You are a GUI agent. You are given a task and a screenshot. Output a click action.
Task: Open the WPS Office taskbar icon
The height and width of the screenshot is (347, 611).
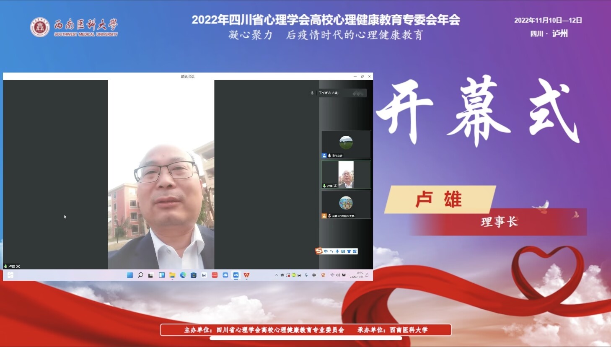(246, 275)
